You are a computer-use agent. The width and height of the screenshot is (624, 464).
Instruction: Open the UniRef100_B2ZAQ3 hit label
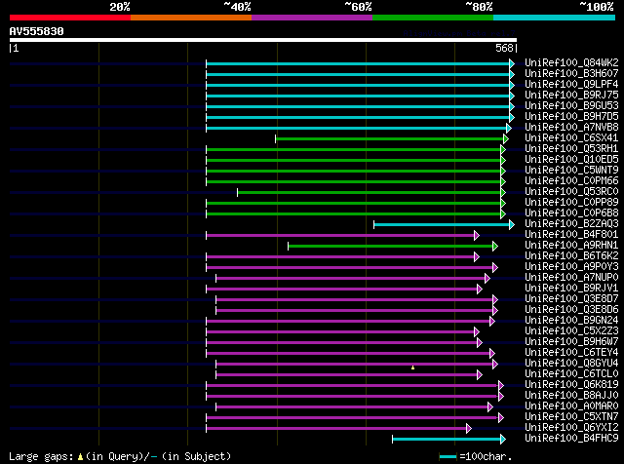[571, 223]
